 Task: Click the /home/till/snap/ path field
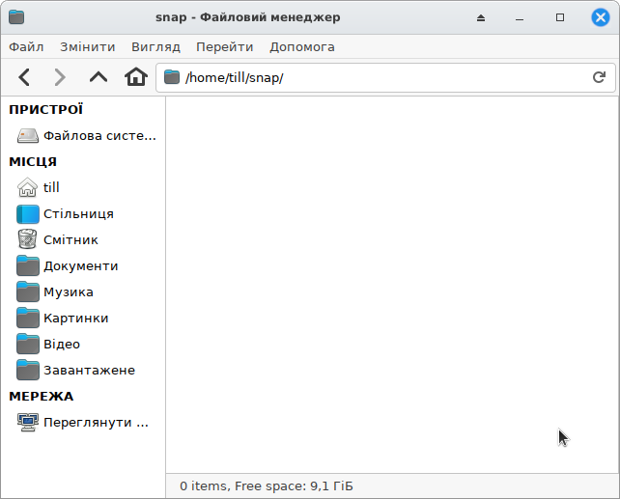click(x=385, y=77)
